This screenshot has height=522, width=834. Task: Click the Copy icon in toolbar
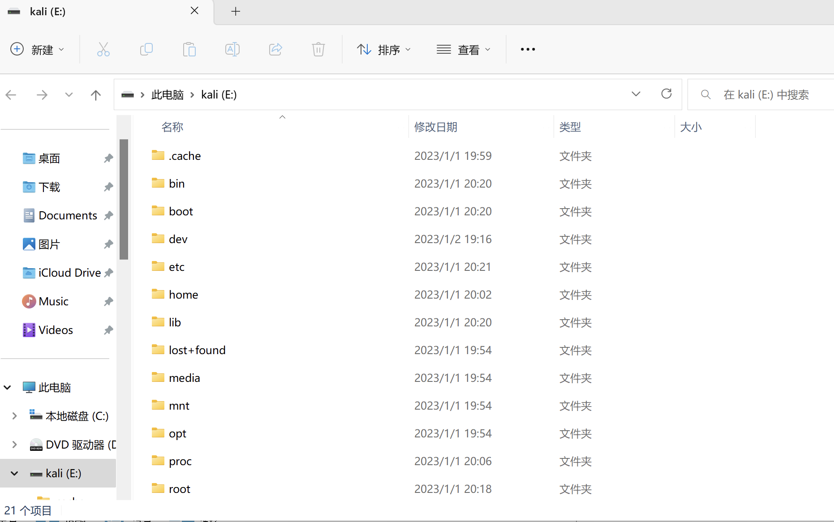pyautogui.click(x=146, y=49)
